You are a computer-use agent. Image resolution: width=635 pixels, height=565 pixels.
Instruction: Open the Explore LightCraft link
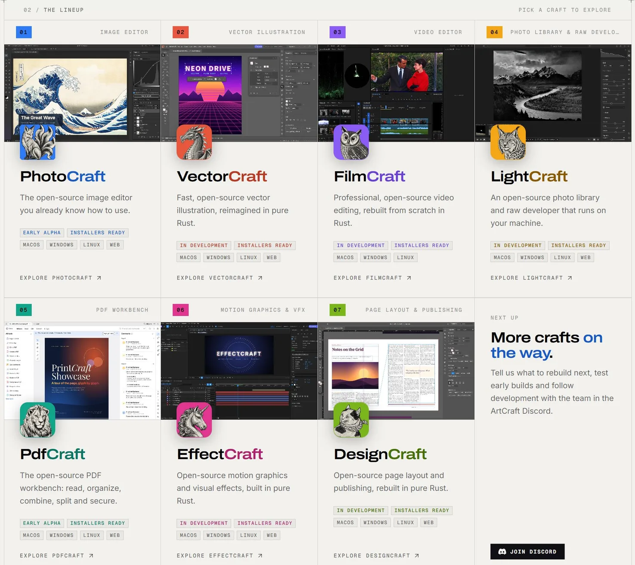[532, 278]
